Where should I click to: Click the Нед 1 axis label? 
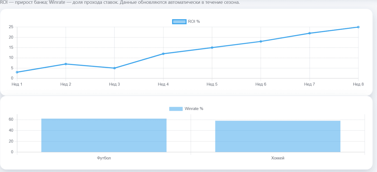pyautogui.click(x=17, y=84)
